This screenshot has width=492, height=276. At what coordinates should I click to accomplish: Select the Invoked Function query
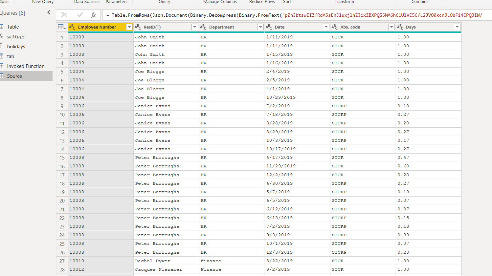[x=26, y=66]
